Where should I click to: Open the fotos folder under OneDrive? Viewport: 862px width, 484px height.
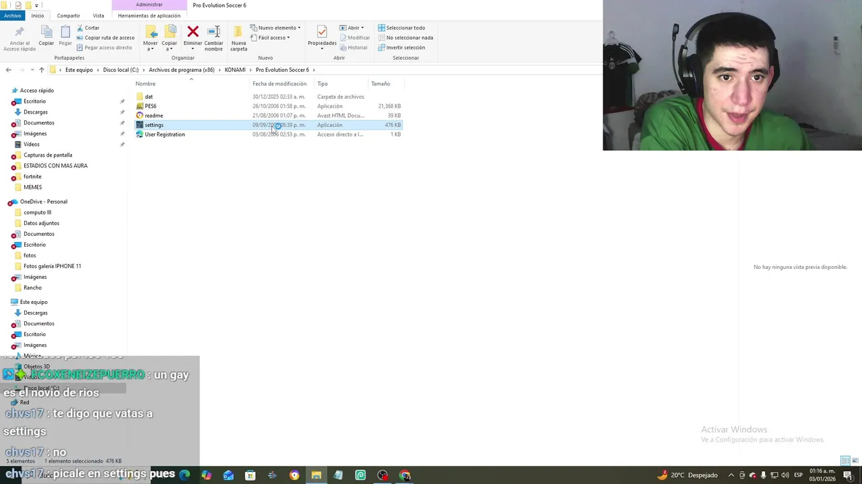30,255
